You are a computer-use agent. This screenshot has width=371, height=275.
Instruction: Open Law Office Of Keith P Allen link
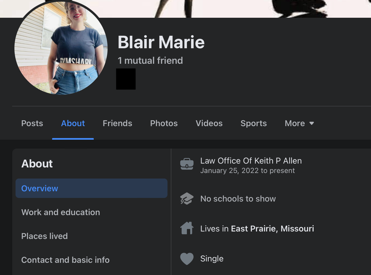pyautogui.click(x=251, y=161)
